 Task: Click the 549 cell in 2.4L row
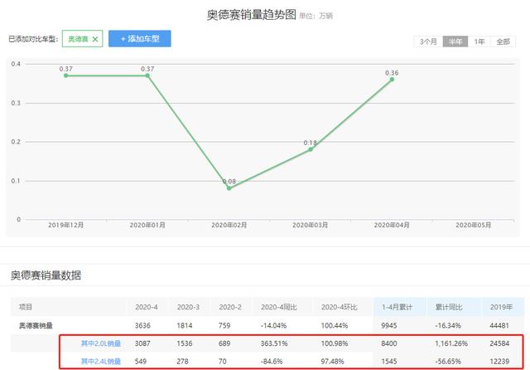pos(141,361)
